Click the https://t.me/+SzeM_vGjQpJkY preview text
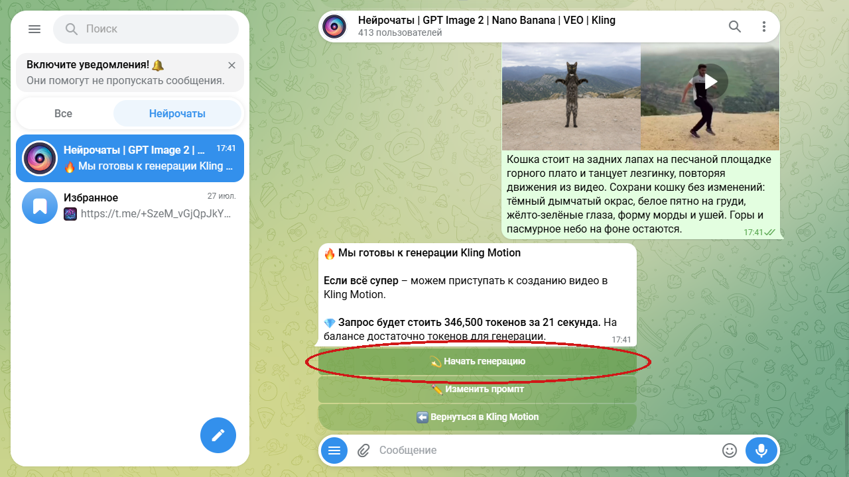The height and width of the screenshot is (477, 849). click(x=156, y=214)
